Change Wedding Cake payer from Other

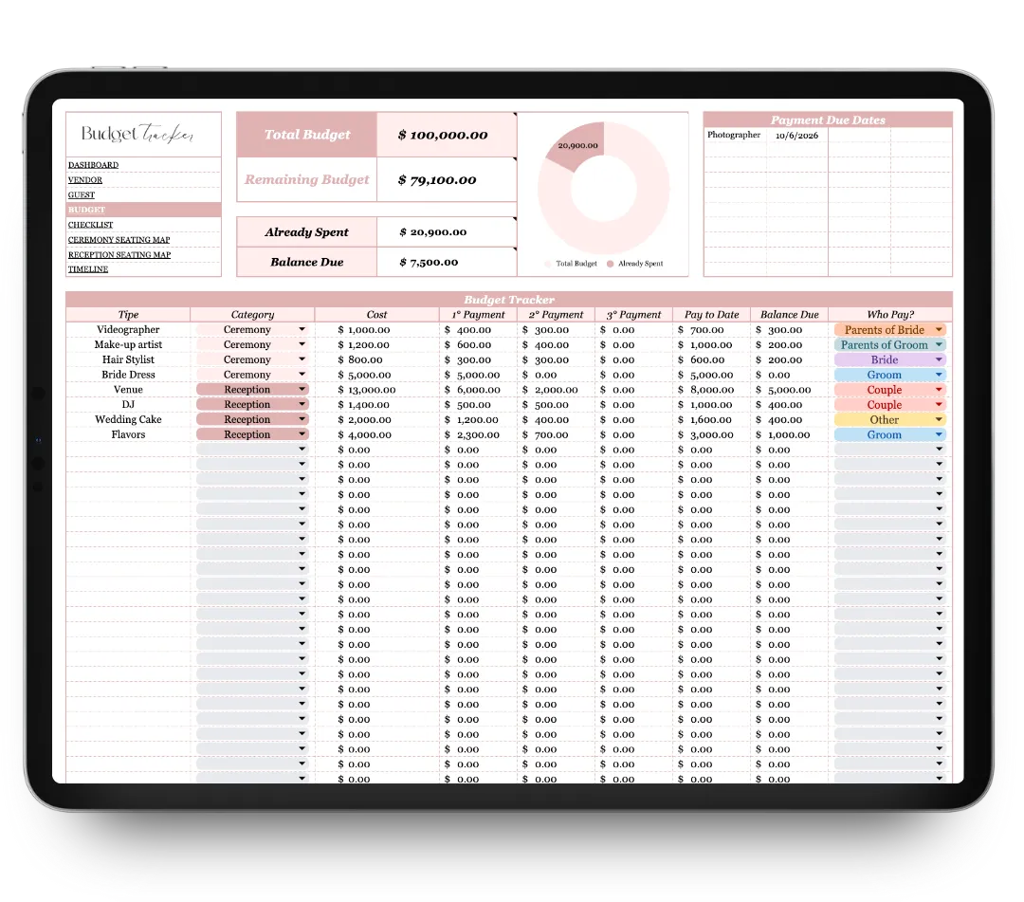pos(939,420)
